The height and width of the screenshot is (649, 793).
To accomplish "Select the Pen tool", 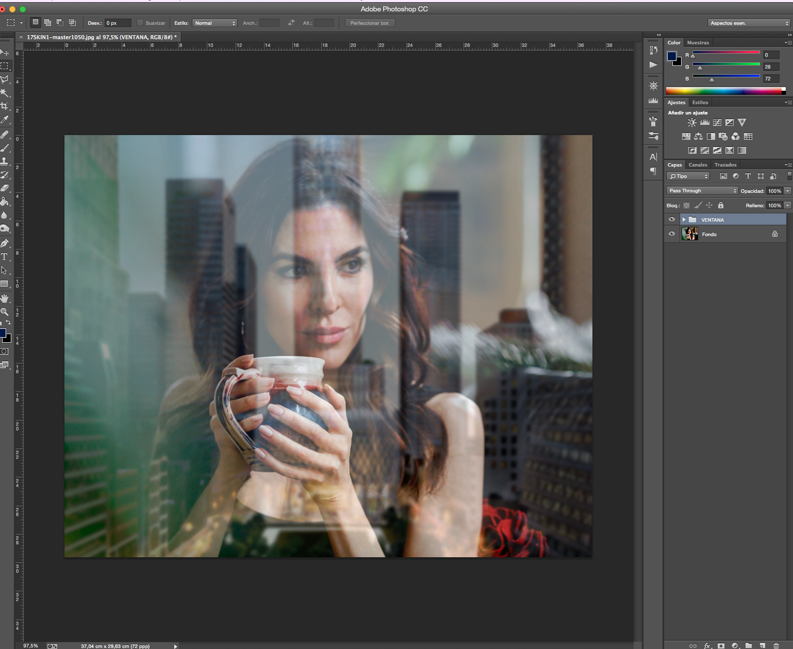I will [4, 243].
